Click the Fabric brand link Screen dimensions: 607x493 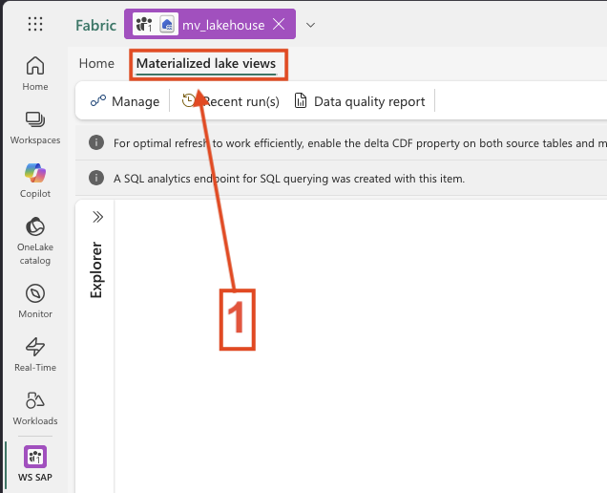click(x=95, y=25)
